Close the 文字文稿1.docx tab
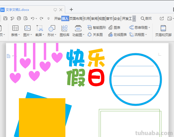 click(x=61, y=10)
